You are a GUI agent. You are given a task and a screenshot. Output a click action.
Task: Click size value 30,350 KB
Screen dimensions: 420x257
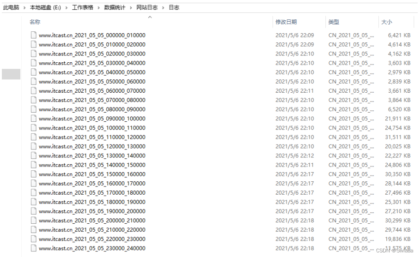point(398,174)
